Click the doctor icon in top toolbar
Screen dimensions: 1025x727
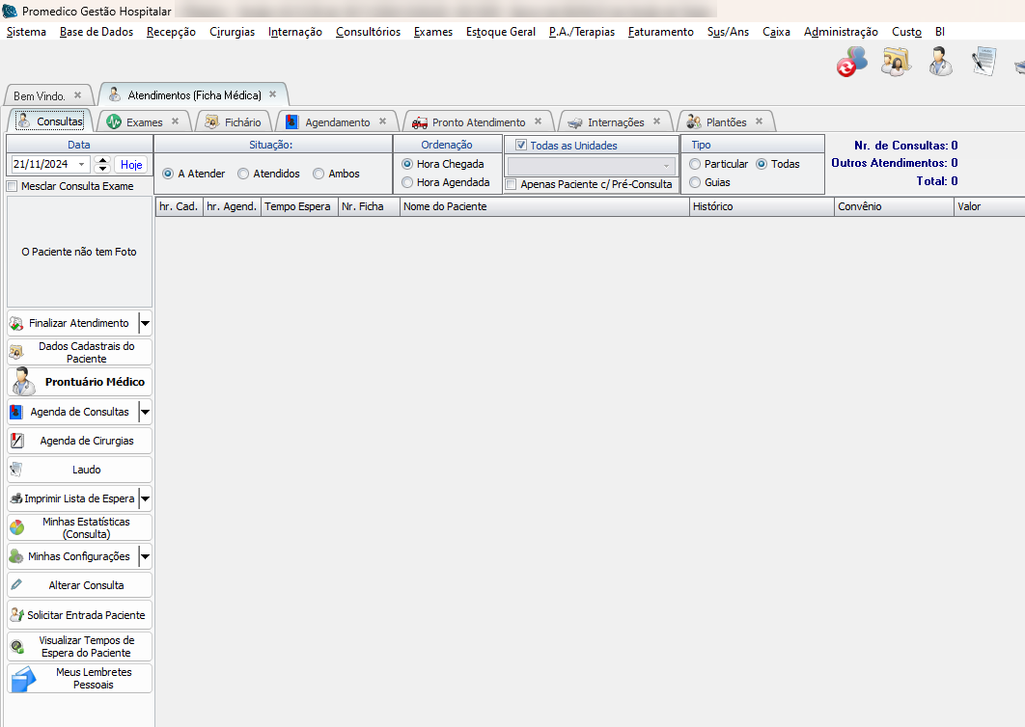[x=940, y=61]
